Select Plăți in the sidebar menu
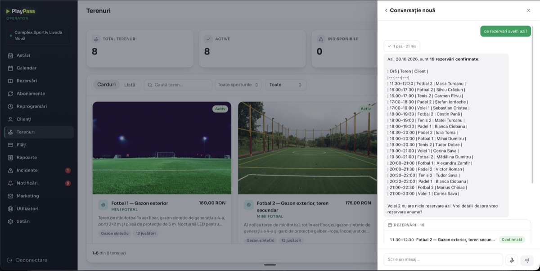Viewport: 540px width, 271px height. 39,145
